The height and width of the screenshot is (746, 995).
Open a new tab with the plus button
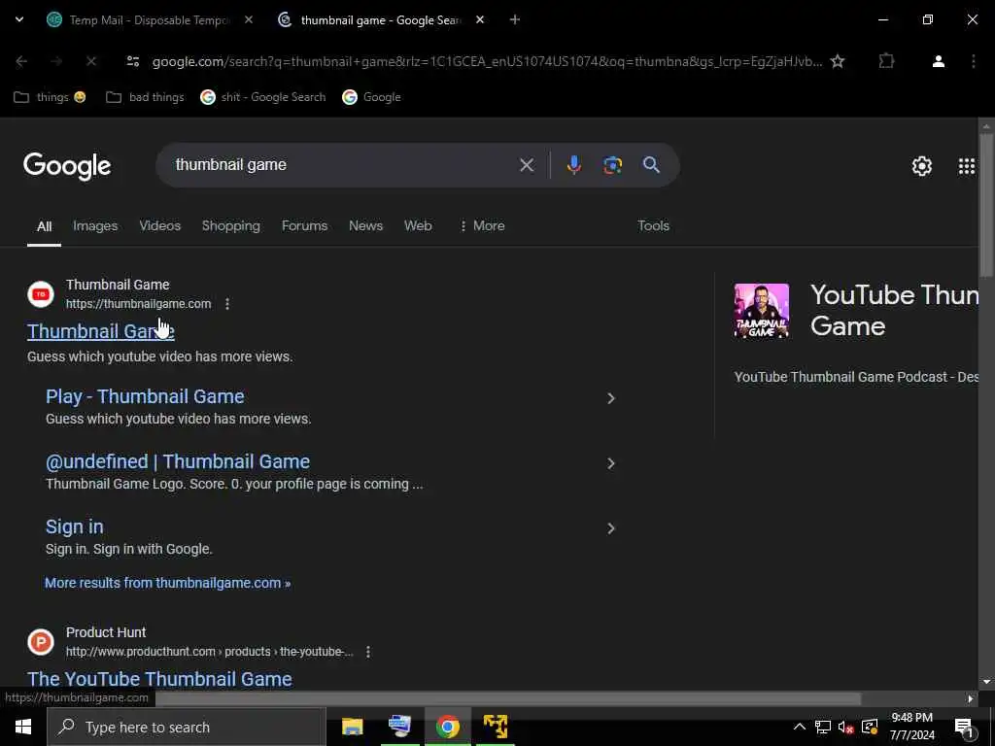(515, 19)
